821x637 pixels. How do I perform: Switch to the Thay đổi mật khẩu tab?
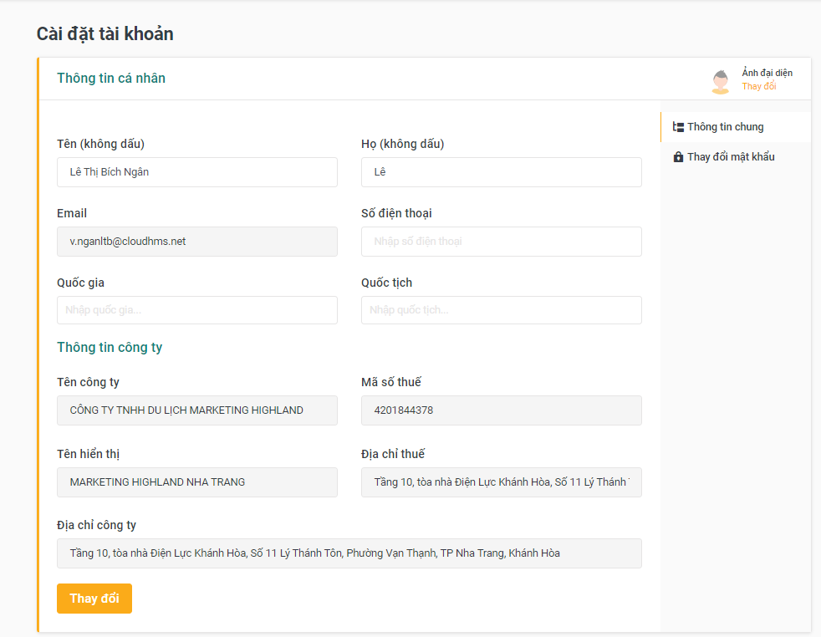coord(731,157)
